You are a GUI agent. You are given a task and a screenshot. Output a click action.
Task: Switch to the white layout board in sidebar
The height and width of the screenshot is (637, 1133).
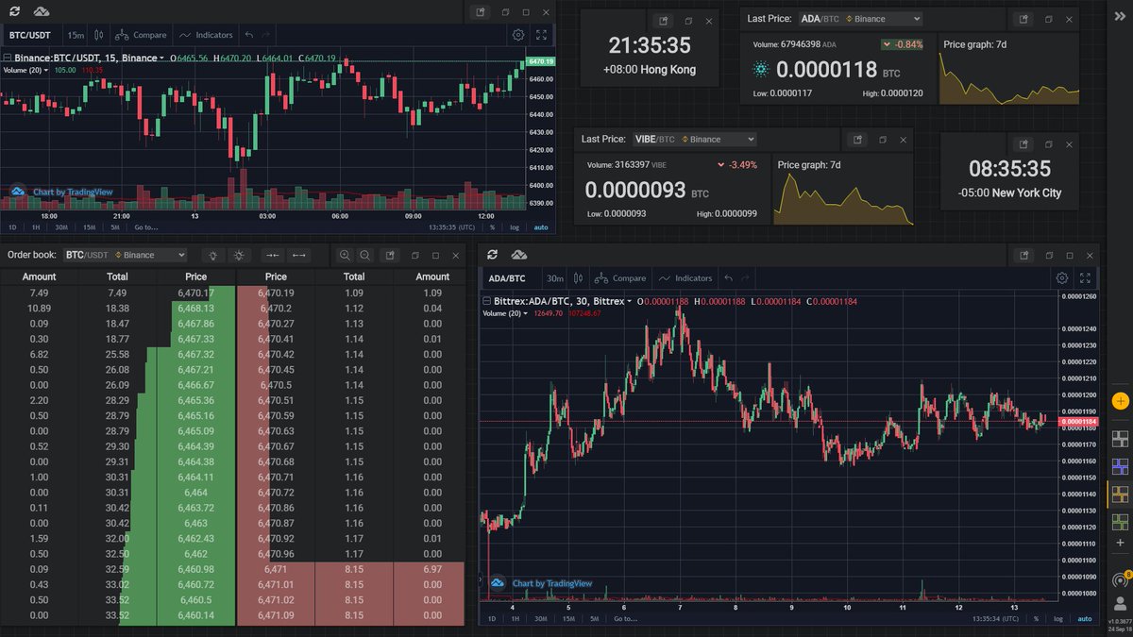click(x=1121, y=438)
